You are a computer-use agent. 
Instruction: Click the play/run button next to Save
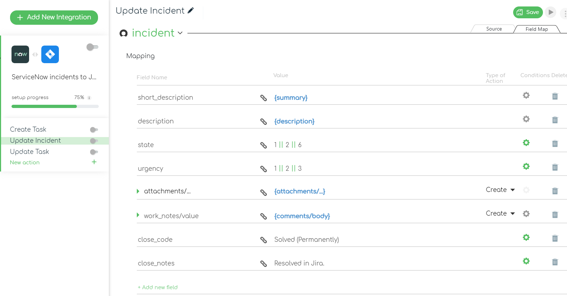tap(550, 12)
